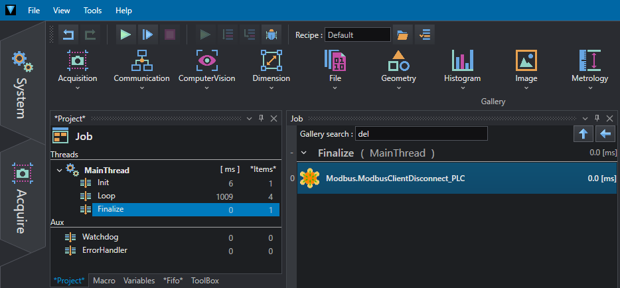Screen dimensions: 620x288
Task: Toggle the debug bug icon
Action: point(270,35)
